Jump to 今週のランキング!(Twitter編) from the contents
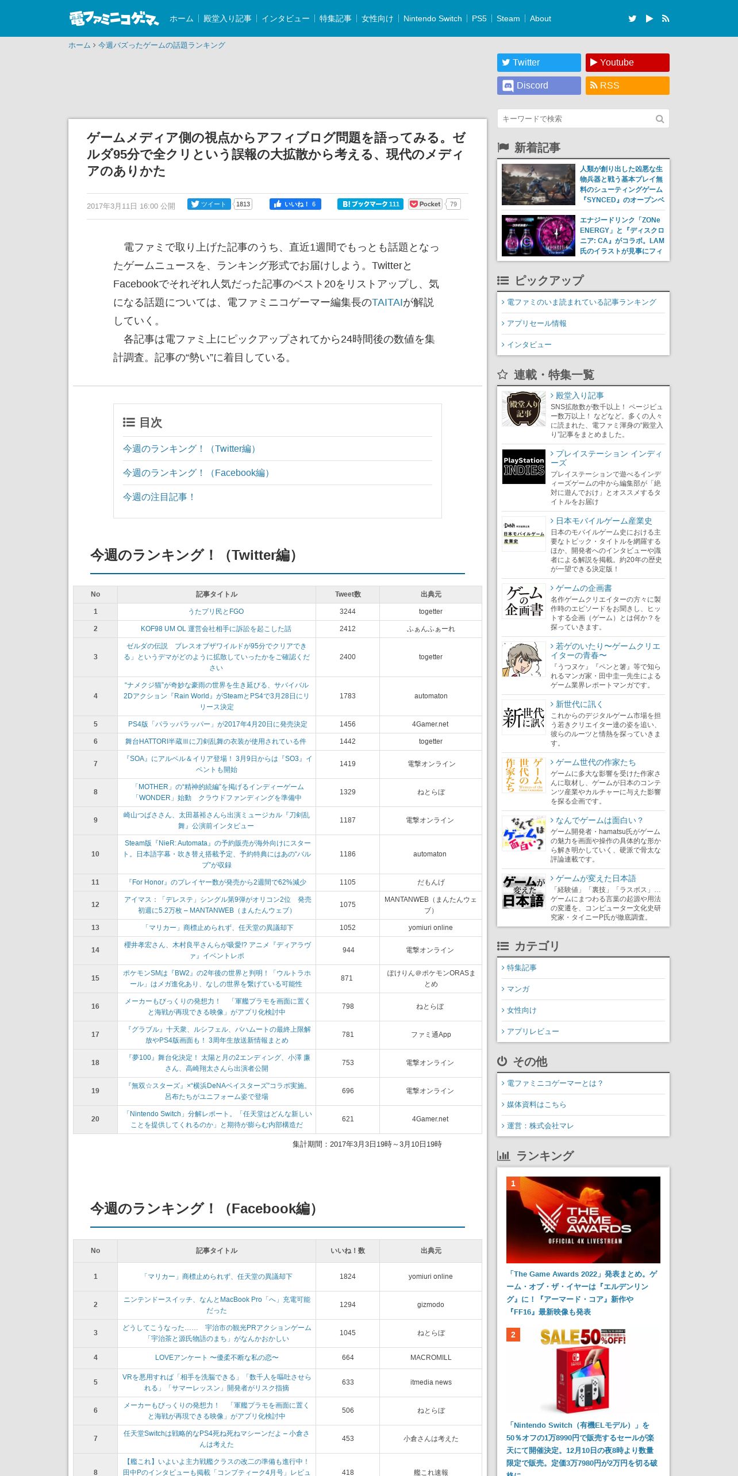Image resolution: width=738 pixels, height=1476 pixels. [191, 449]
